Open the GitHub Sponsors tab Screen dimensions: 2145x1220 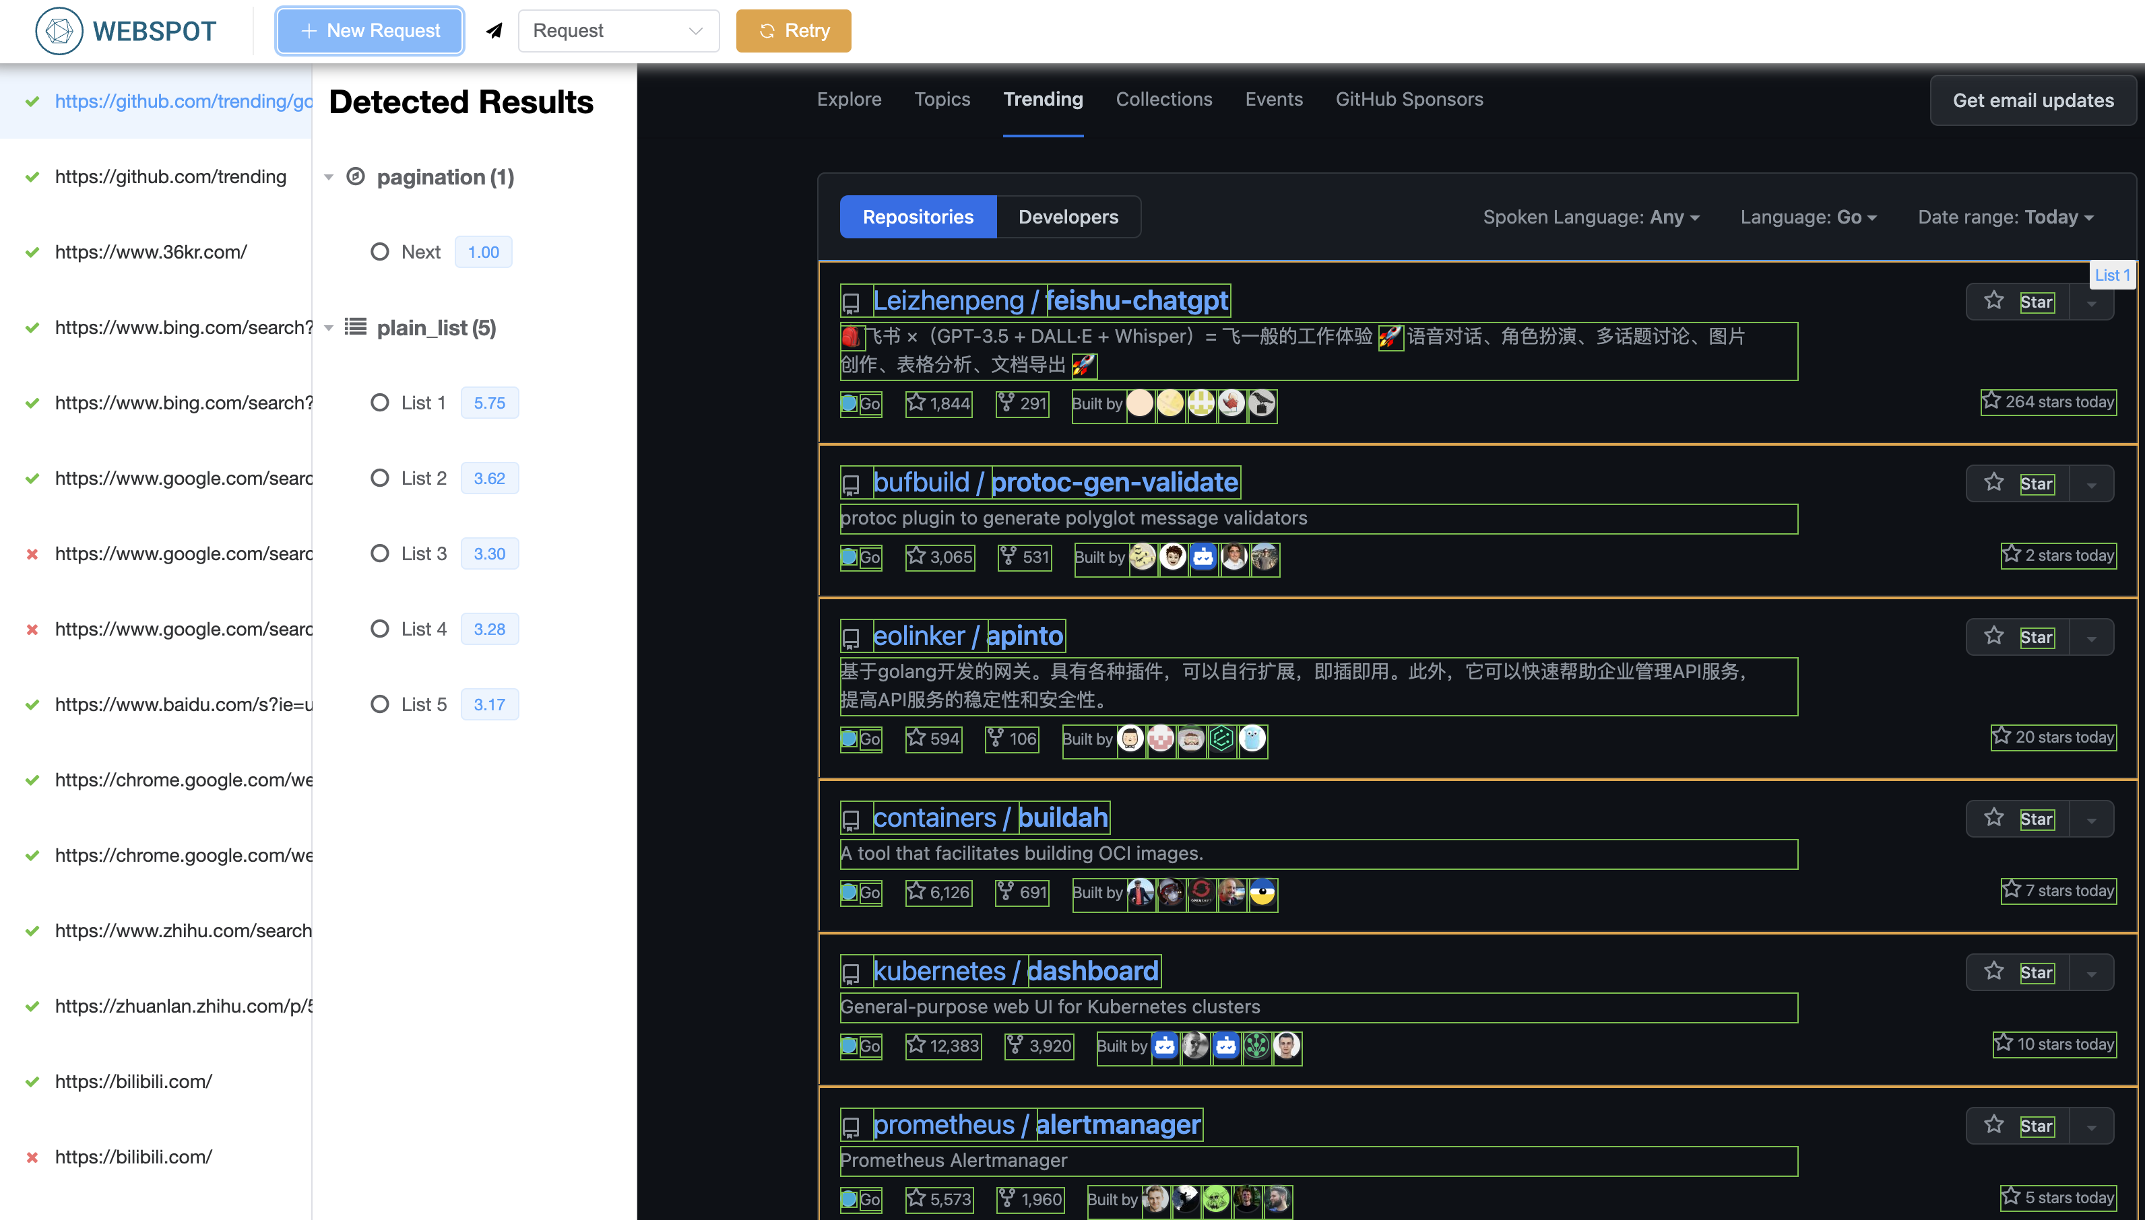[1409, 99]
